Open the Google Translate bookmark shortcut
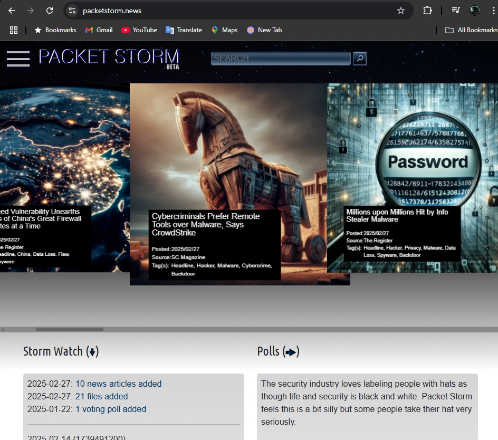498x440 pixels. 184,30
